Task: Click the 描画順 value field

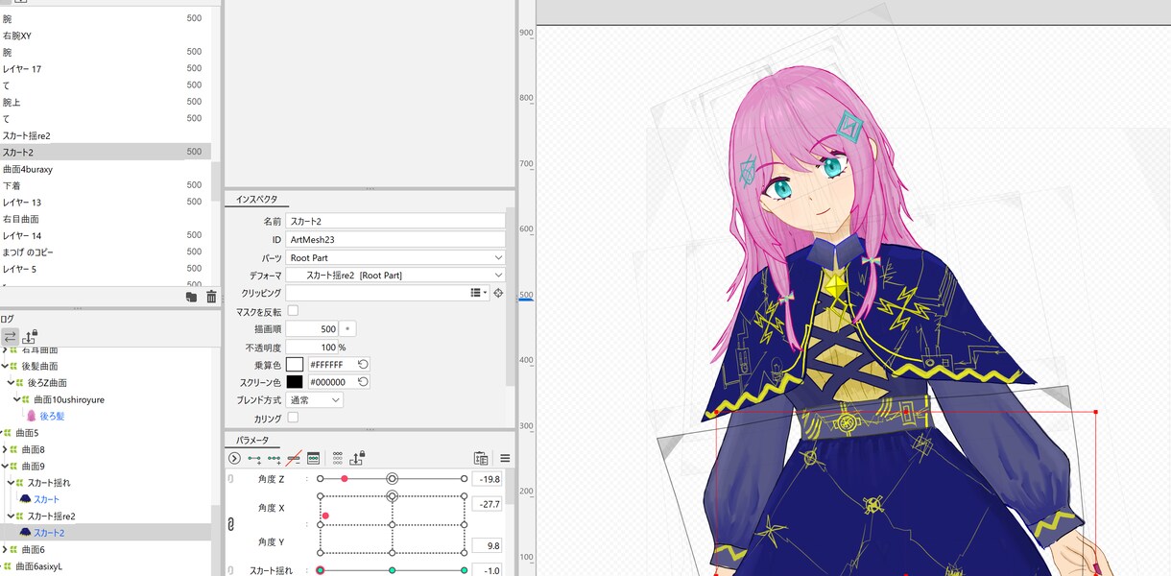Action: point(312,328)
